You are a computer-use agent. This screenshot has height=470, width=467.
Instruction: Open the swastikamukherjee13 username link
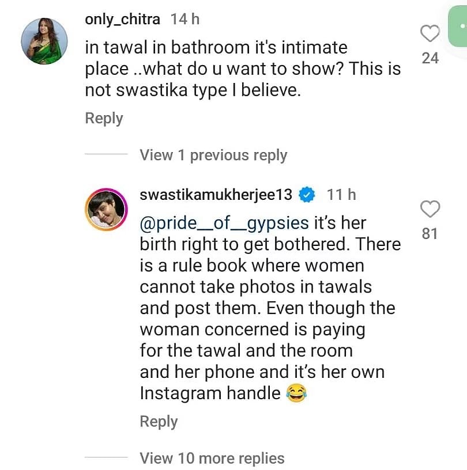(x=216, y=195)
